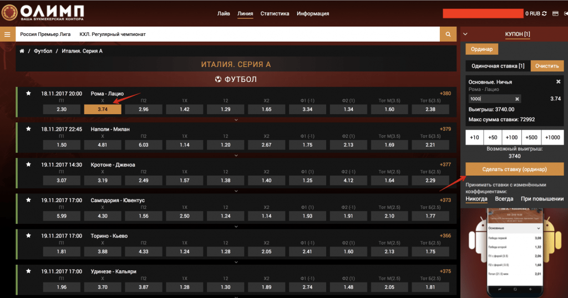Choose the При повышении option
Screen dimensions: 568x298
542,199
